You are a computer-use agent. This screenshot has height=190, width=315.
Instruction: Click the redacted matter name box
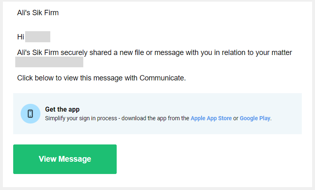pyautogui.click(x=49, y=62)
